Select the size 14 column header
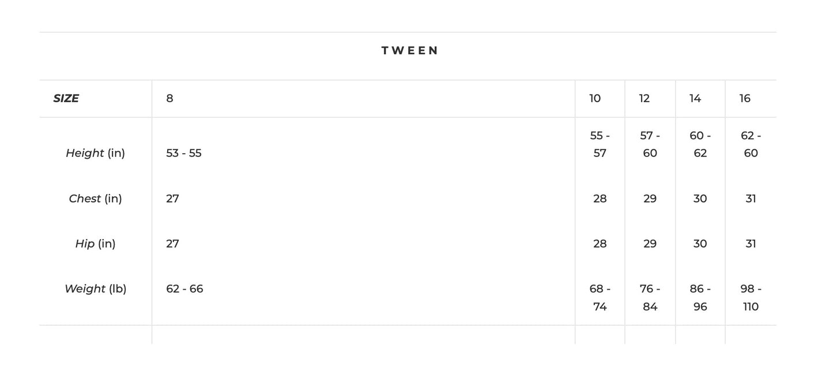Screen dimensions: 833x379 pyautogui.click(x=695, y=98)
